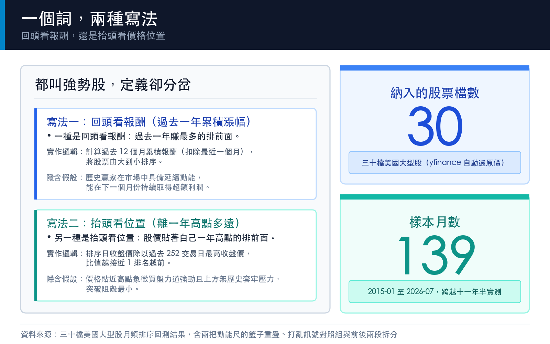Image resolution: width=550 pixels, height=344 pixels.
Task: Click card title 納入的股票檔數
Action: tap(435, 93)
